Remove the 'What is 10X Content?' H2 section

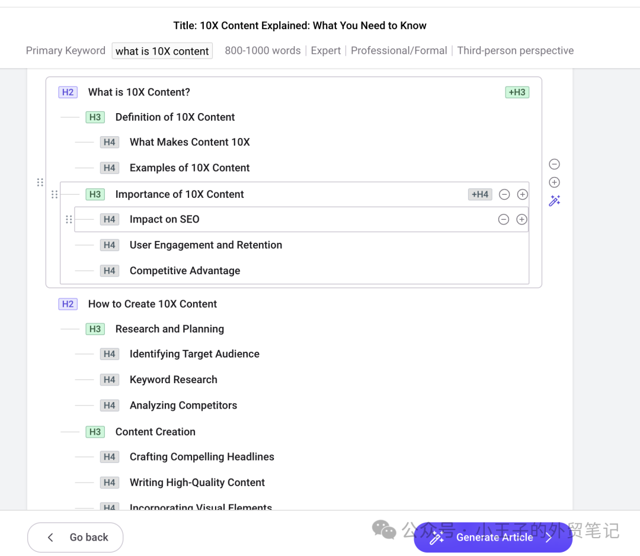[x=554, y=164]
